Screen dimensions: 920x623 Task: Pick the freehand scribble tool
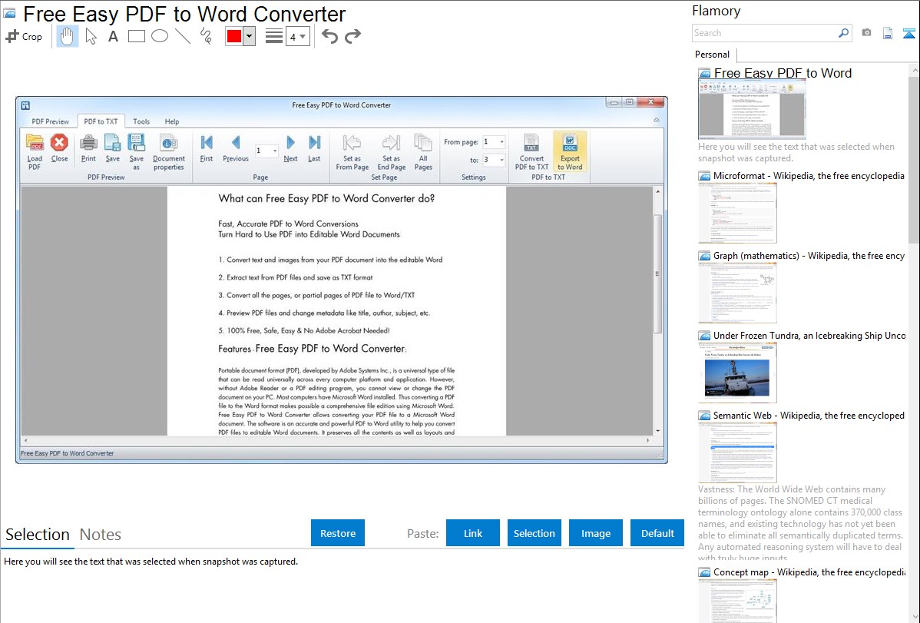click(x=206, y=36)
